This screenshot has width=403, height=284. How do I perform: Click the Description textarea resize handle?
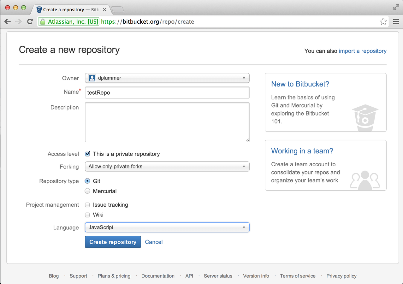pyautogui.click(x=247, y=140)
